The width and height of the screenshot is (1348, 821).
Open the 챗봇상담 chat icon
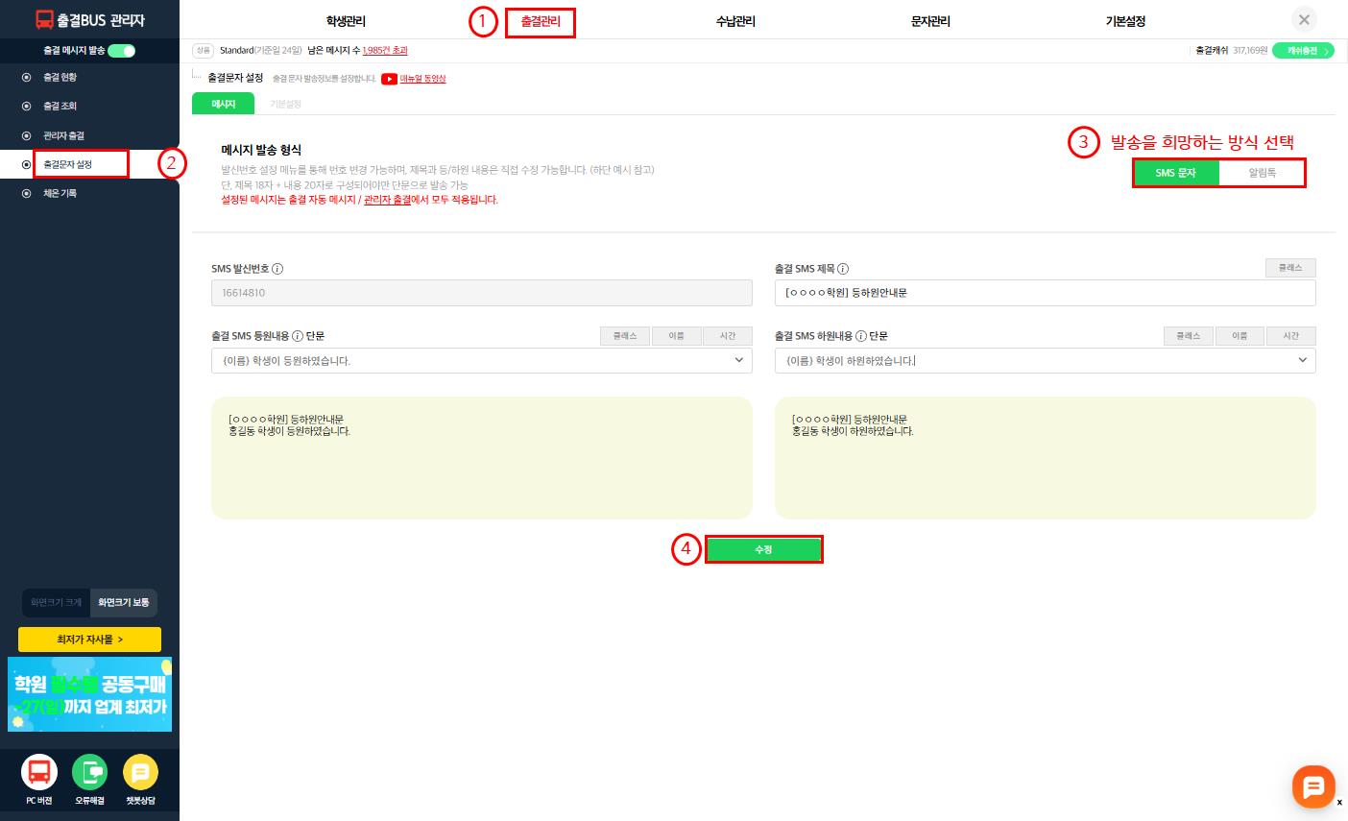(140, 773)
